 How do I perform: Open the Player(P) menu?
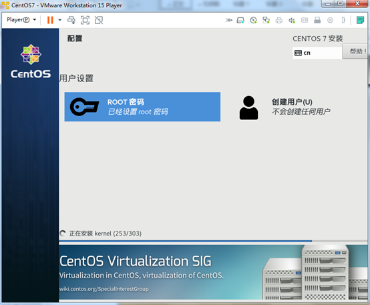pyautogui.click(x=21, y=19)
